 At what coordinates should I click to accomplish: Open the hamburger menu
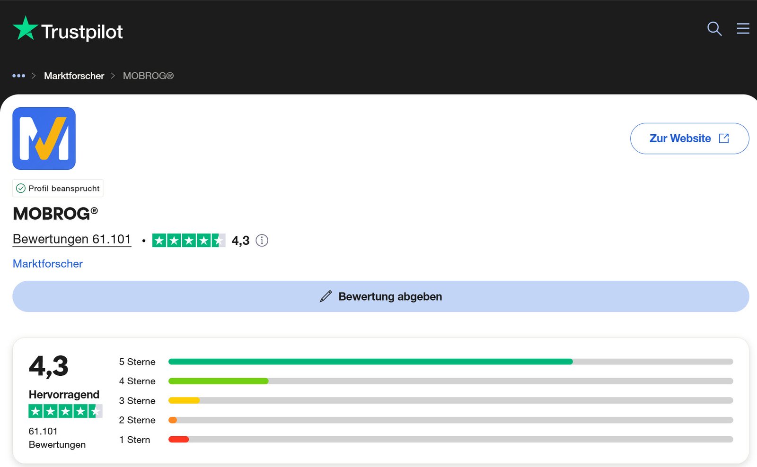pyautogui.click(x=743, y=29)
